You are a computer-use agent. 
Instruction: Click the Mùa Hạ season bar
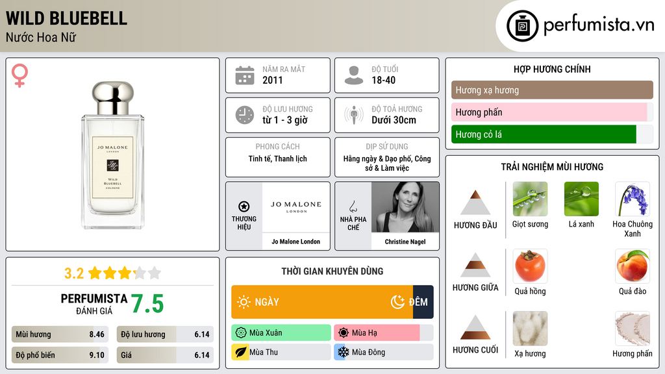(x=384, y=333)
